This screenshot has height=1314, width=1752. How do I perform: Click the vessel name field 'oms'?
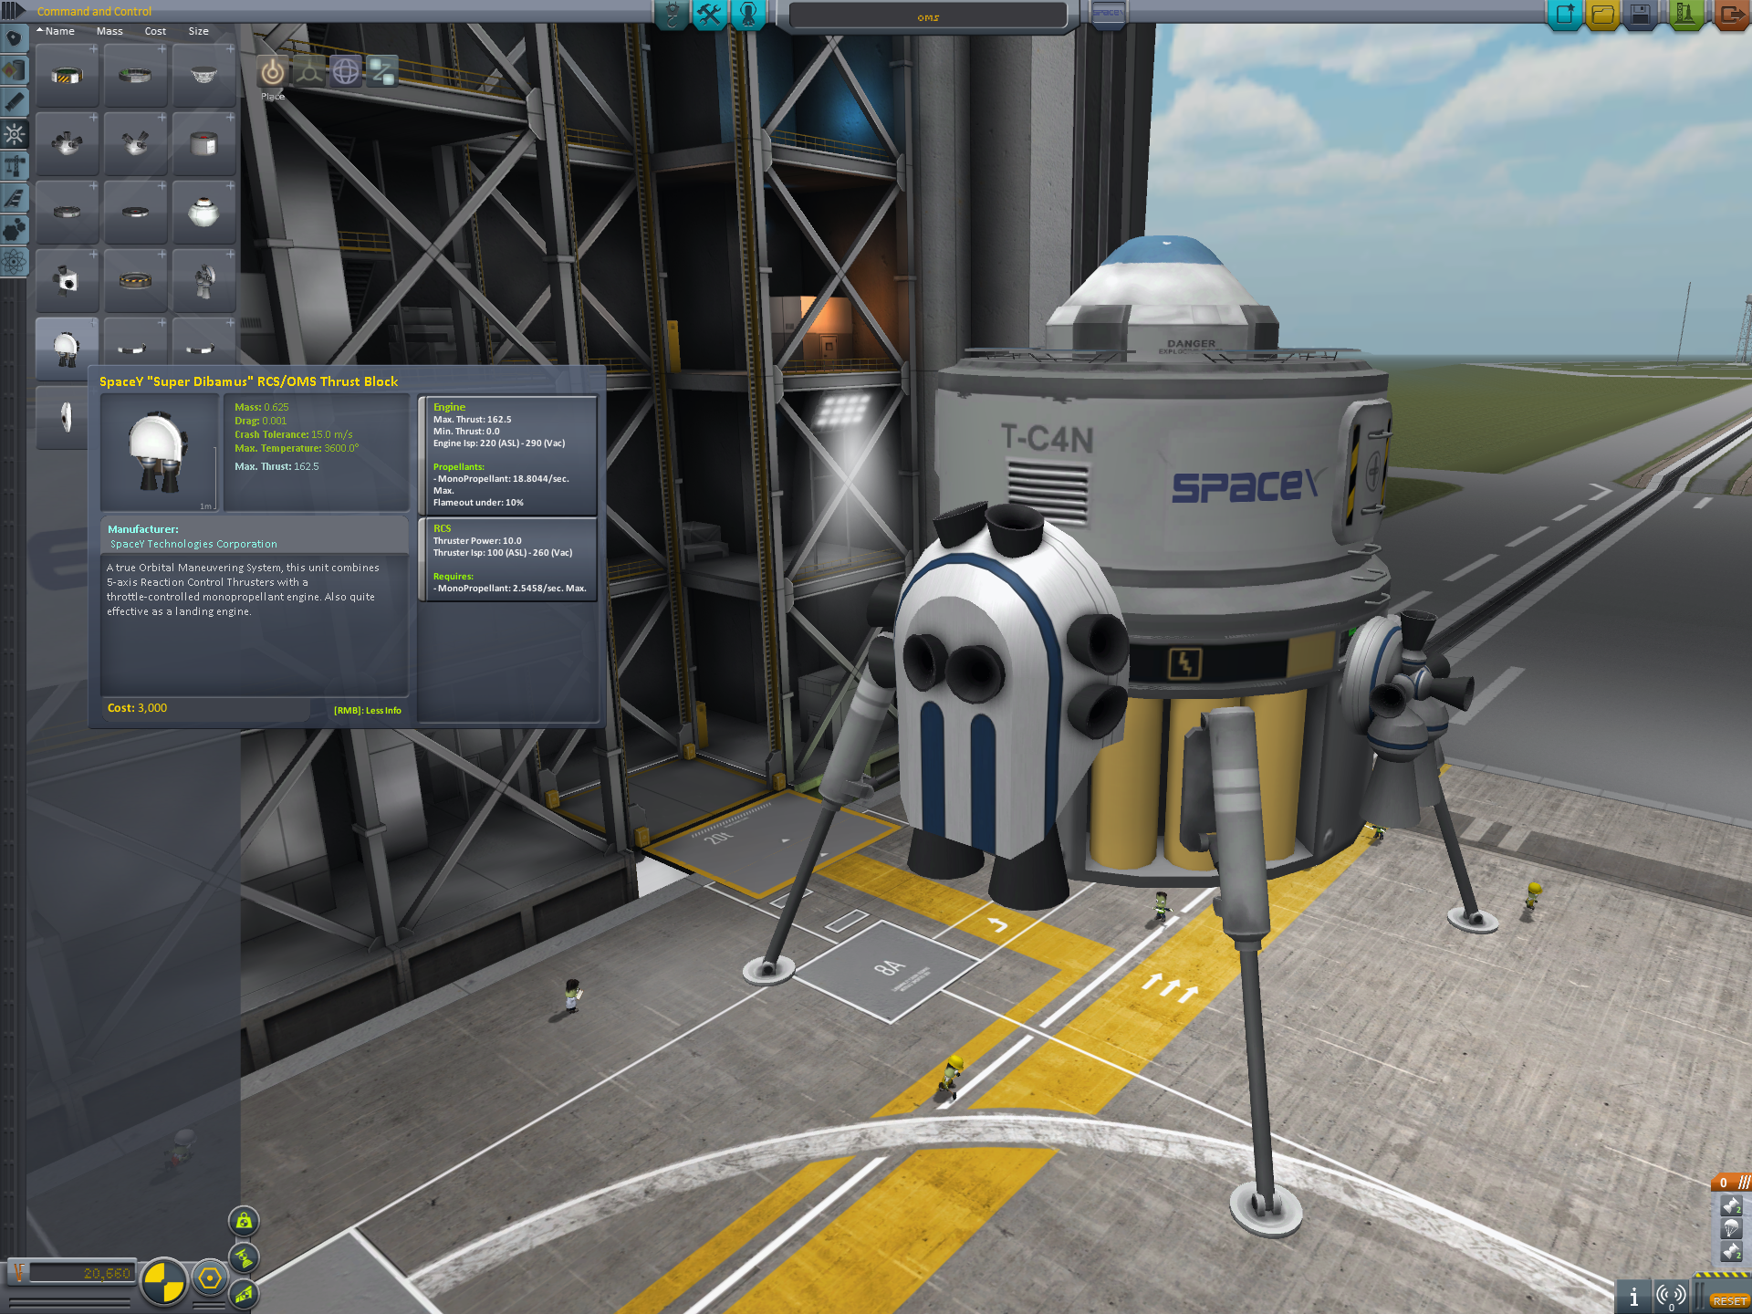point(928,16)
